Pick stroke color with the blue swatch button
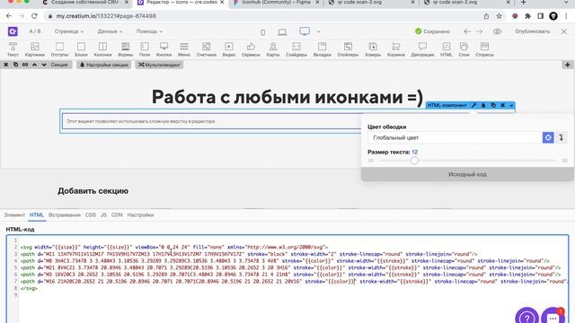575x323 pixels. pyautogui.click(x=548, y=137)
